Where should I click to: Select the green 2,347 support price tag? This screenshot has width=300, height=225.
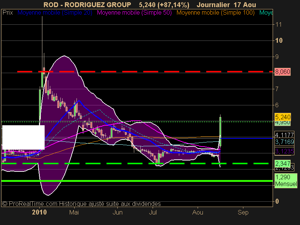point(283,163)
